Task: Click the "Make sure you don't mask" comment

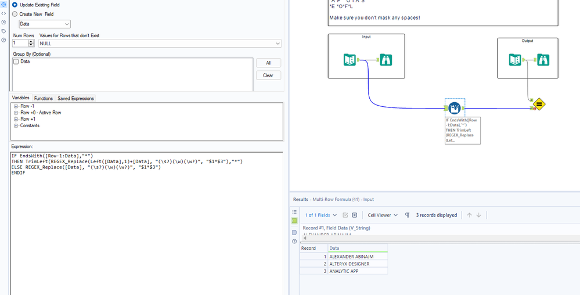Action: (x=374, y=18)
